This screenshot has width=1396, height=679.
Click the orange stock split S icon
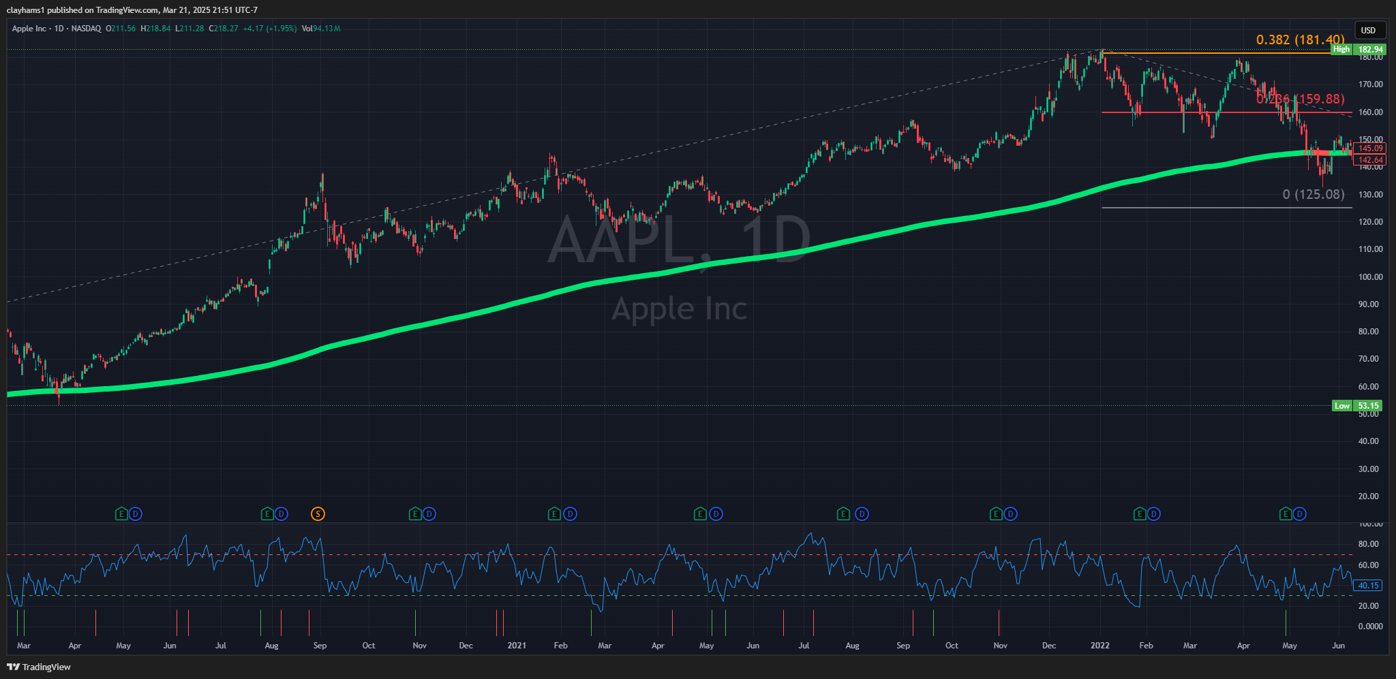[x=318, y=514]
